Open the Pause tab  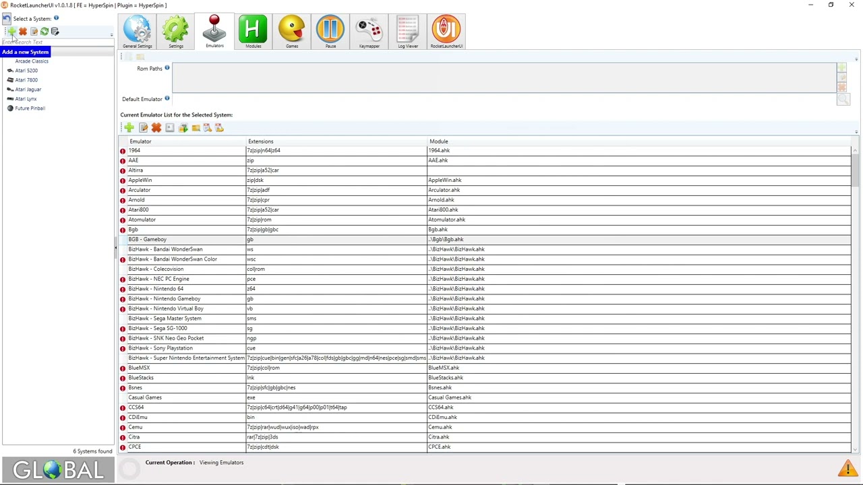point(330,32)
